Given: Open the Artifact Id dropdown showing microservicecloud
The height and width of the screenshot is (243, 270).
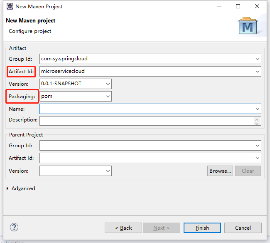Looking at the screenshot, I should coord(257,72).
